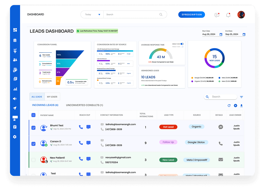This screenshot has width=265, height=191.
Task: Select the Unconverted Consults (1) tab
Action: point(84,105)
